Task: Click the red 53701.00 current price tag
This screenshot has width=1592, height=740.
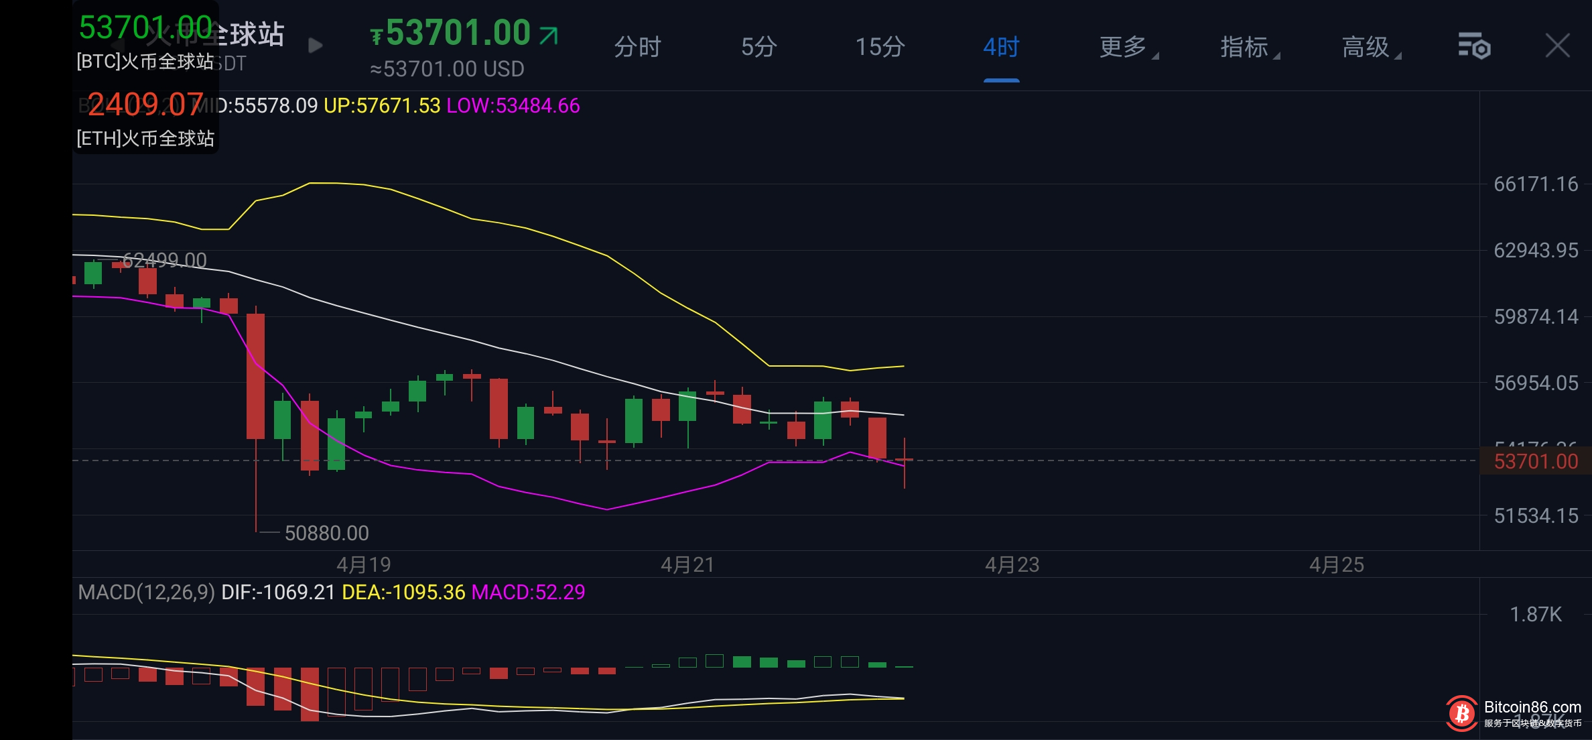Action: click(x=1535, y=462)
